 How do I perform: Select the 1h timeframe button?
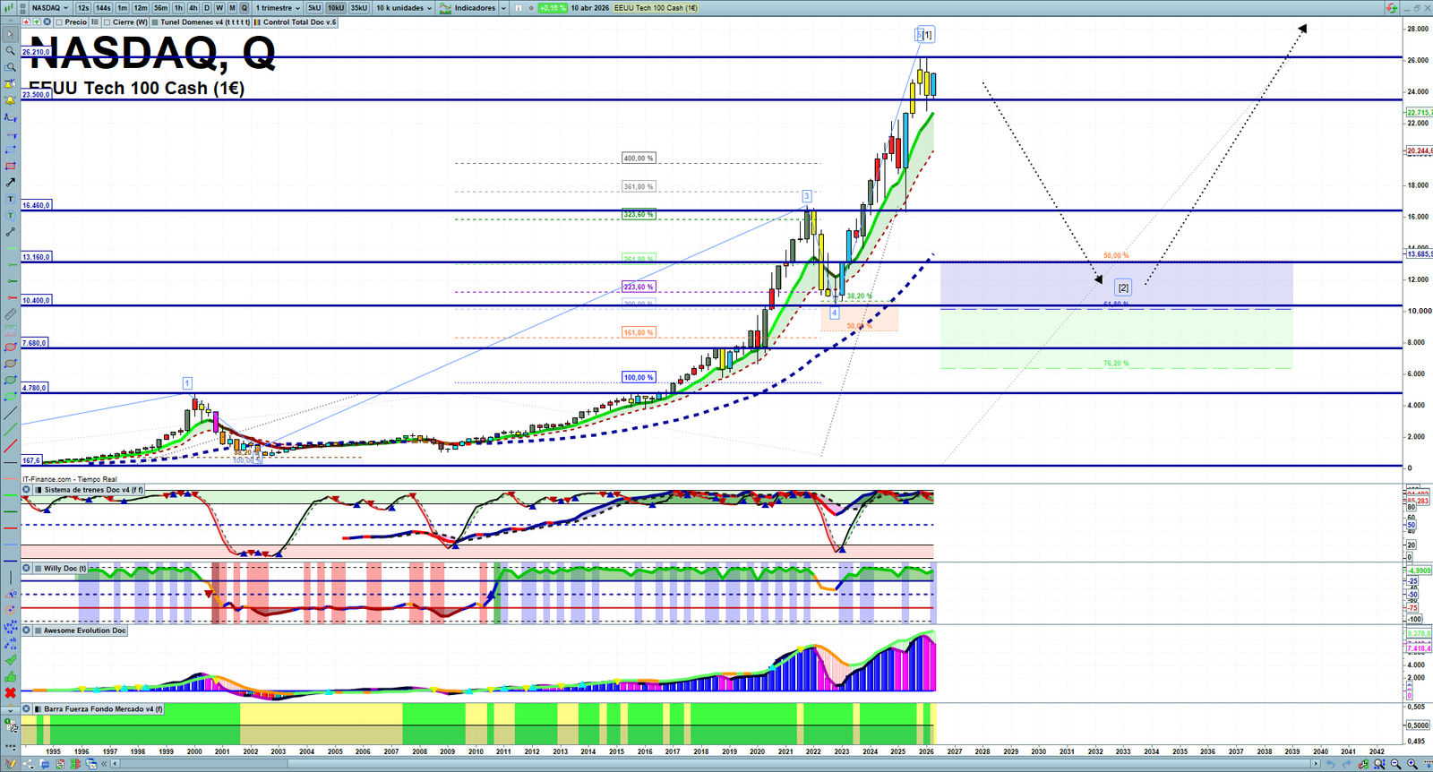pyautogui.click(x=179, y=8)
